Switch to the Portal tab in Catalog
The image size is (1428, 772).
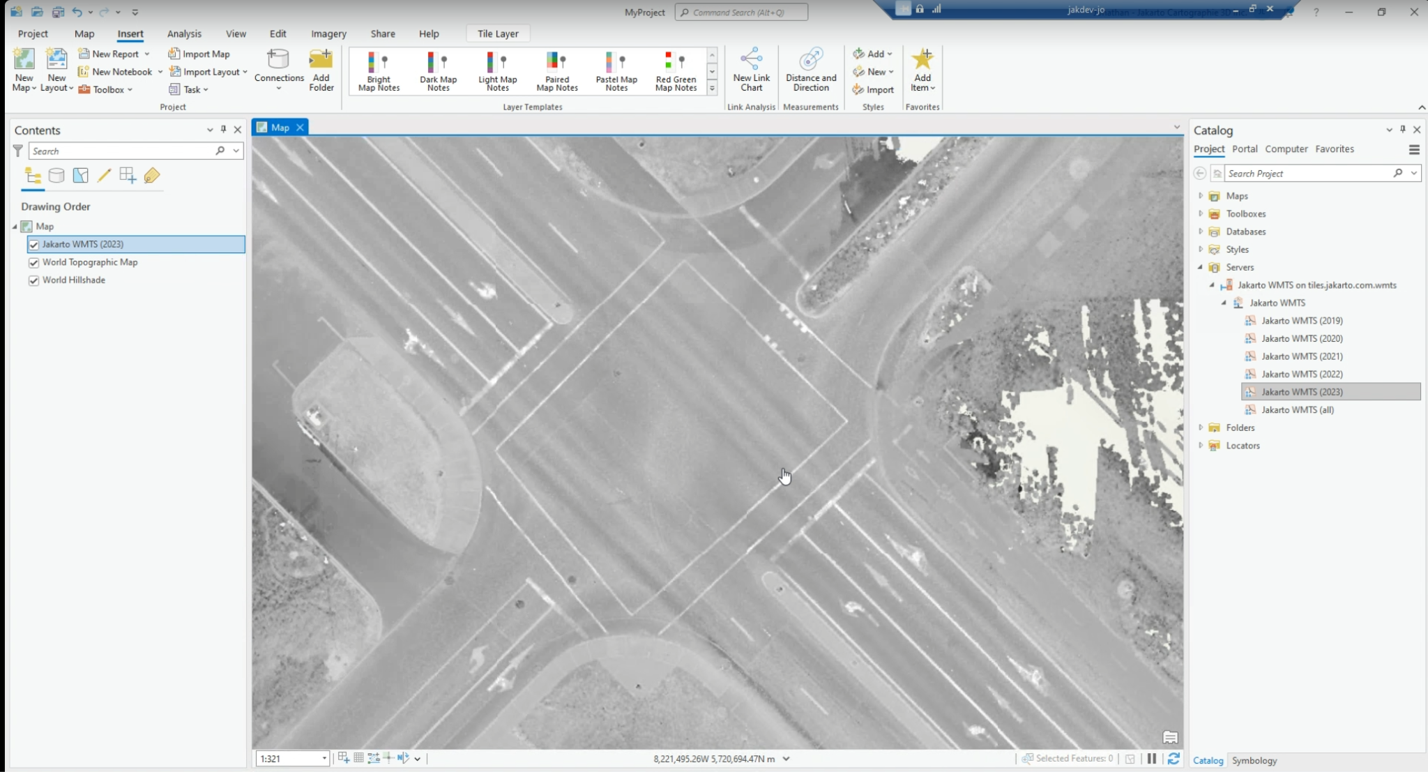1244,149
